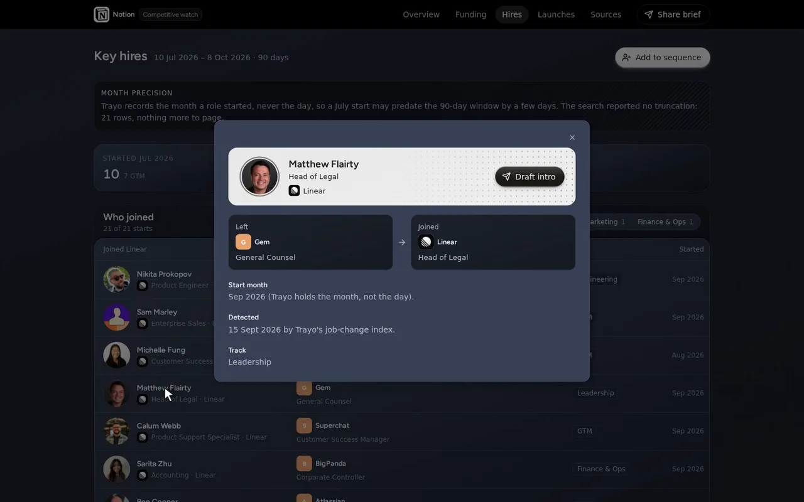This screenshot has height=502, width=804.
Task: Click Sarita Zhu's avatar
Action: point(116,469)
